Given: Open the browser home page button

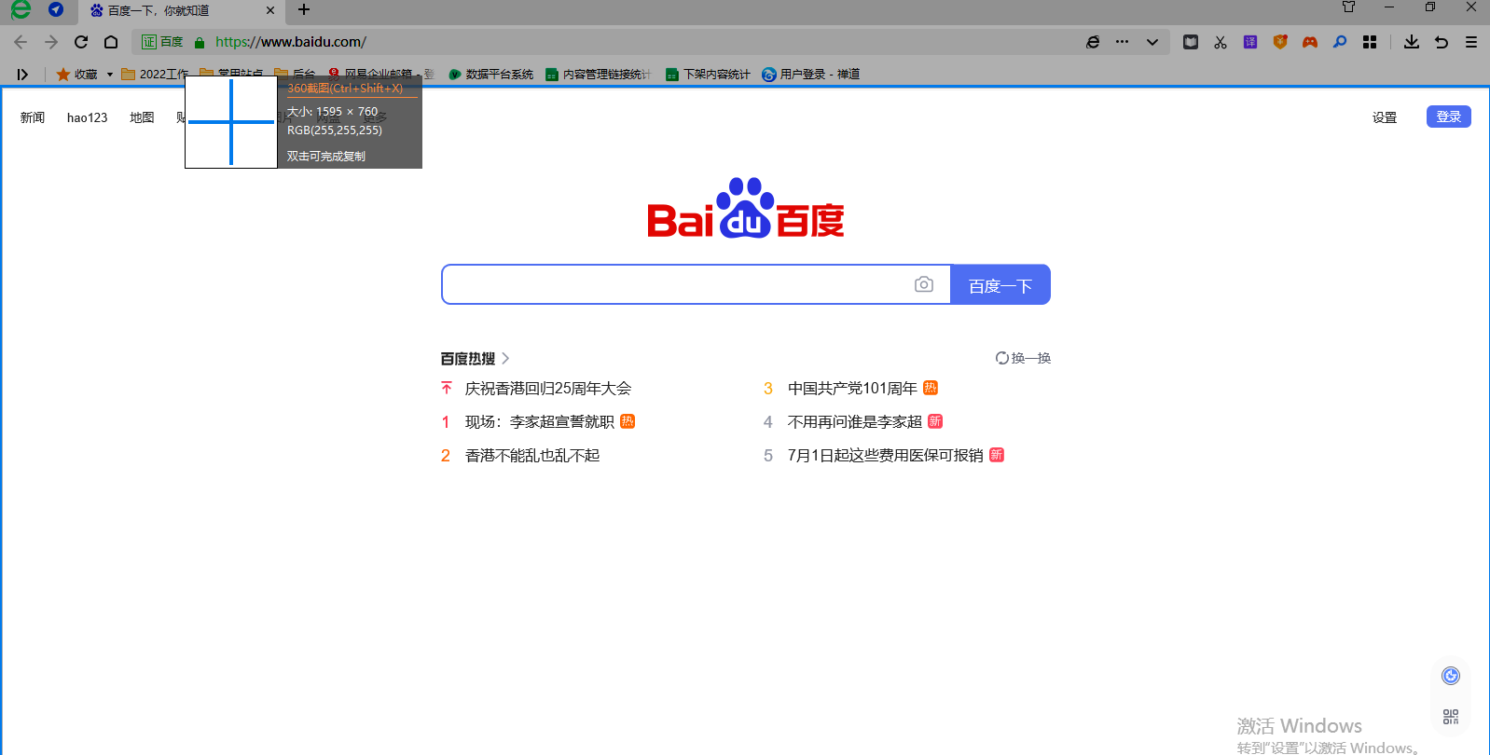Looking at the screenshot, I should [111, 42].
